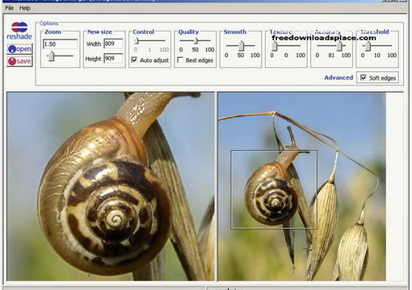
Task: Click the Quality value 50 label
Action: (x=195, y=50)
